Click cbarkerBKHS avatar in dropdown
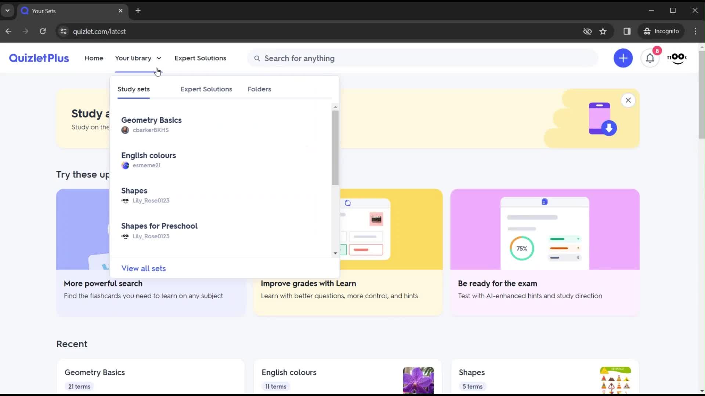 pyautogui.click(x=125, y=130)
